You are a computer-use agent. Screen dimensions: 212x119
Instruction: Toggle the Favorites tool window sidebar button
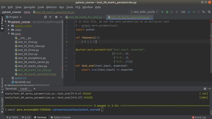[2, 105]
